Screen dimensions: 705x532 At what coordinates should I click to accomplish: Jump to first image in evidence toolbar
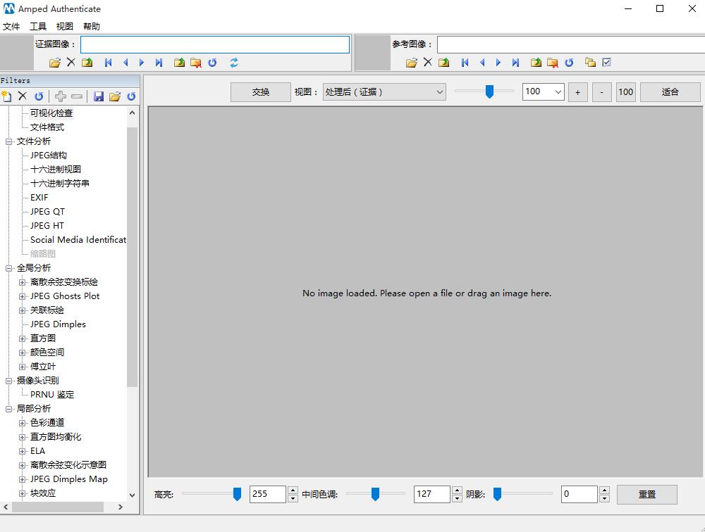click(x=108, y=63)
